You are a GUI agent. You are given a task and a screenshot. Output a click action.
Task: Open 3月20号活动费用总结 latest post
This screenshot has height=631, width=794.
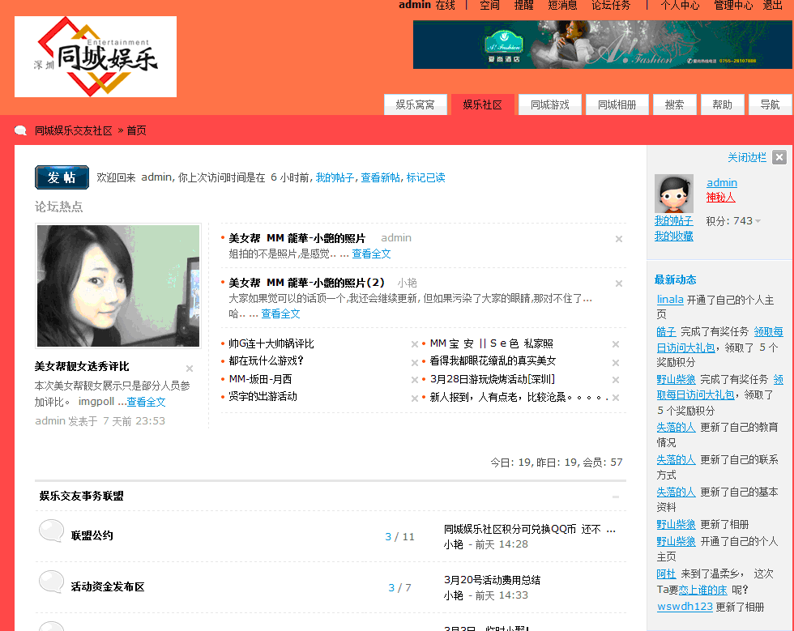(493, 580)
